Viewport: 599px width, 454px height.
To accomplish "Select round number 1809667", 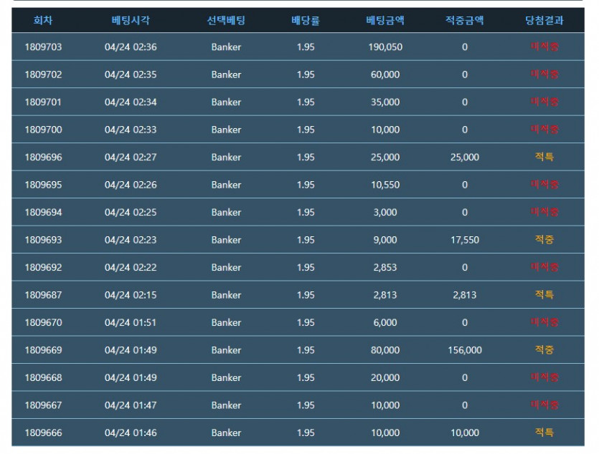I will 43,405.
